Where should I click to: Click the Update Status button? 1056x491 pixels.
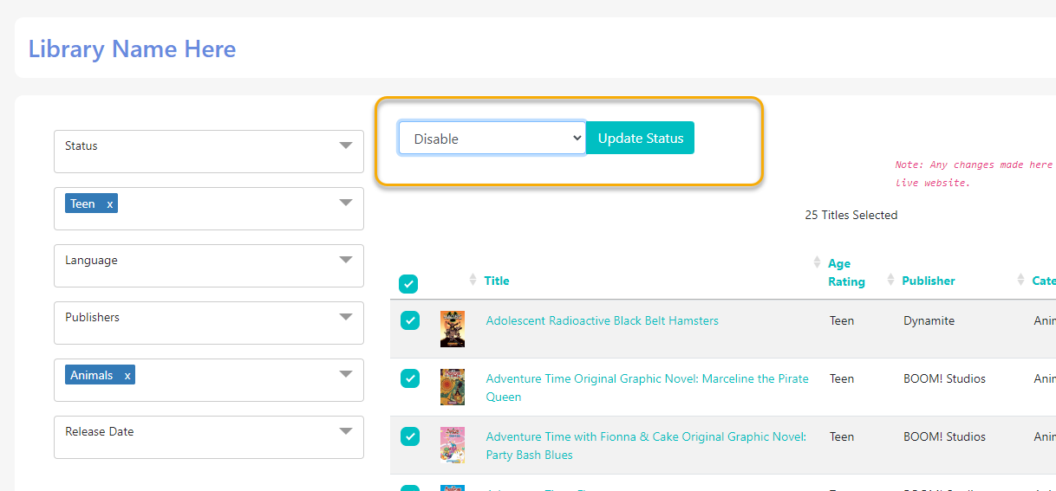[641, 138]
